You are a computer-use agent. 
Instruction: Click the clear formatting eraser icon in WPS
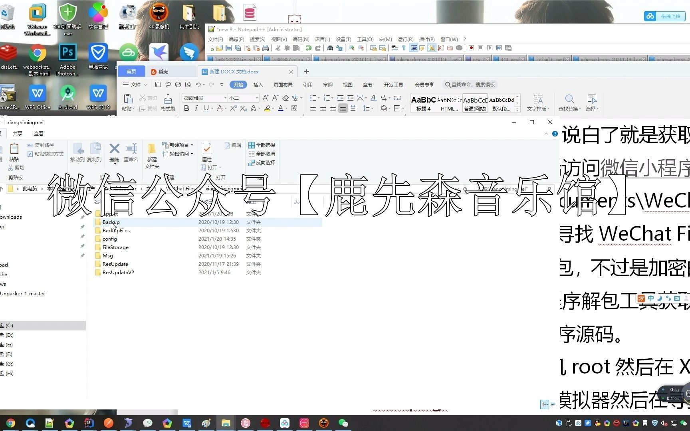coord(285,98)
